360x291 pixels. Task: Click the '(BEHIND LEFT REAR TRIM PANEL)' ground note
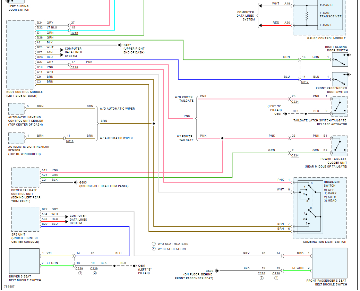(104, 186)
